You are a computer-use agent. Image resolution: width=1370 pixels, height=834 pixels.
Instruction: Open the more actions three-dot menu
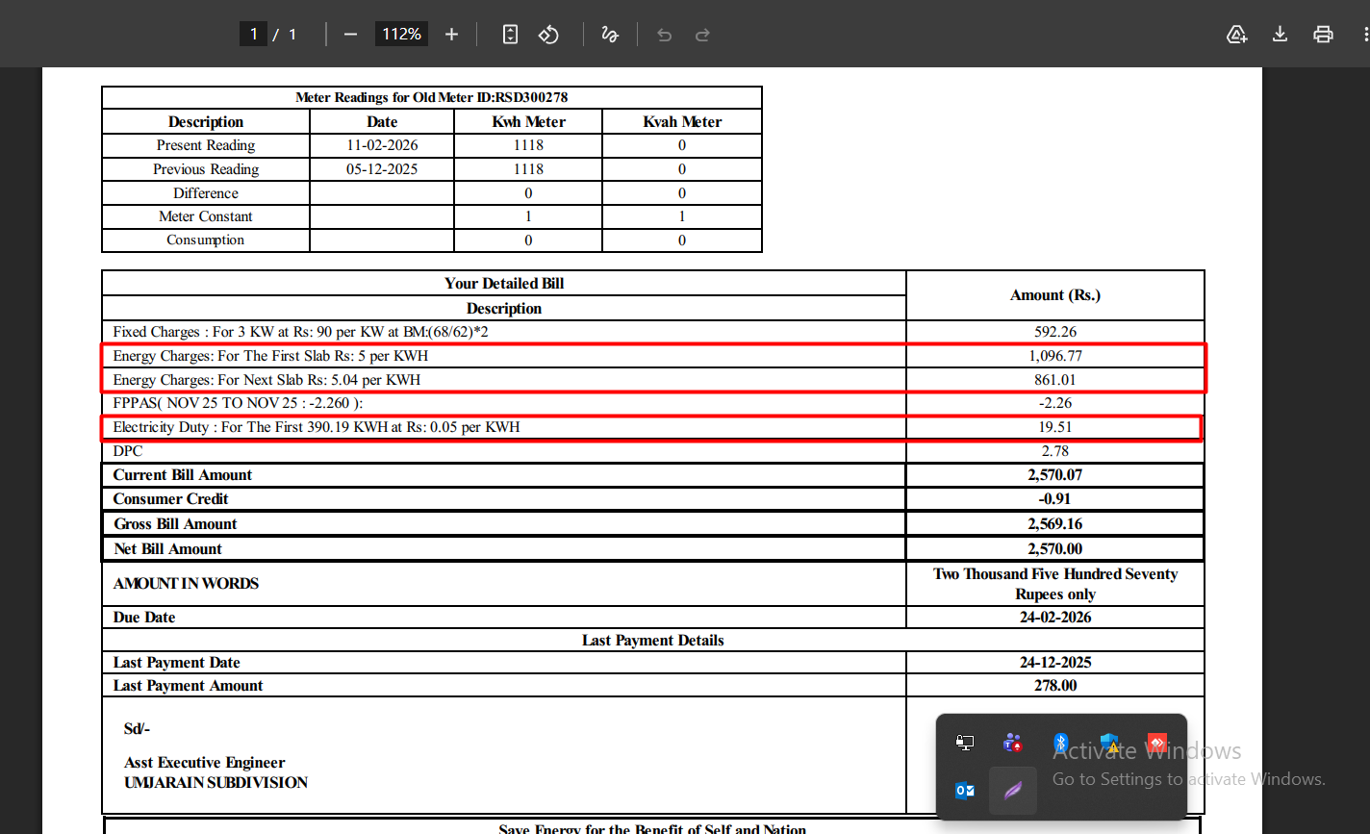click(1365, 35)
